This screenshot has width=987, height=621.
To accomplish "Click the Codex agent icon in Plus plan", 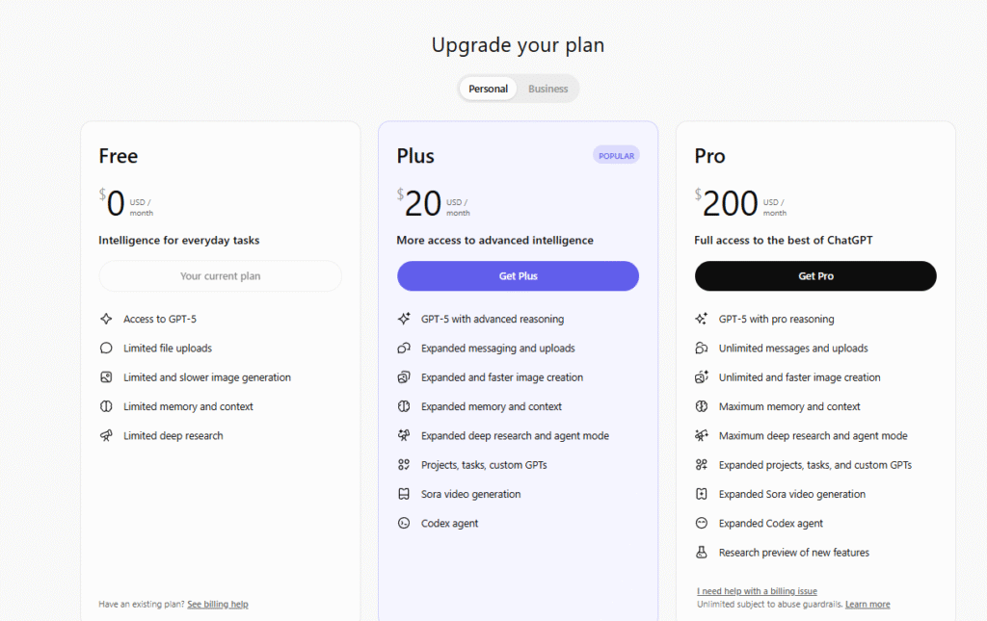I will (404, 524).
